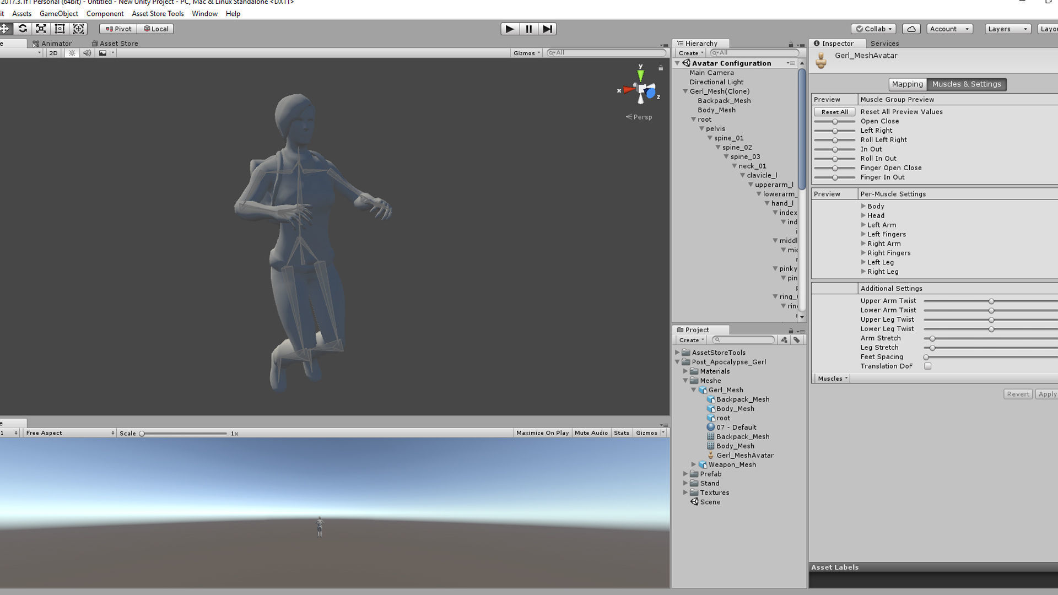Open the Help menu

coord(233,13)
